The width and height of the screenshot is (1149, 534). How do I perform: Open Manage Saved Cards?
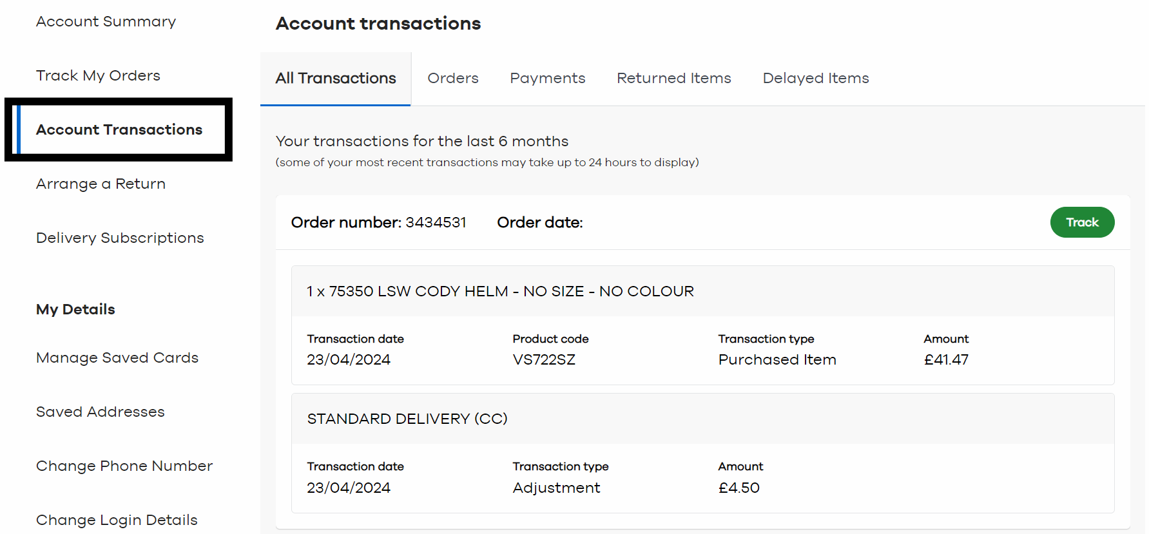pyautogui.click(x=117, y=358)
